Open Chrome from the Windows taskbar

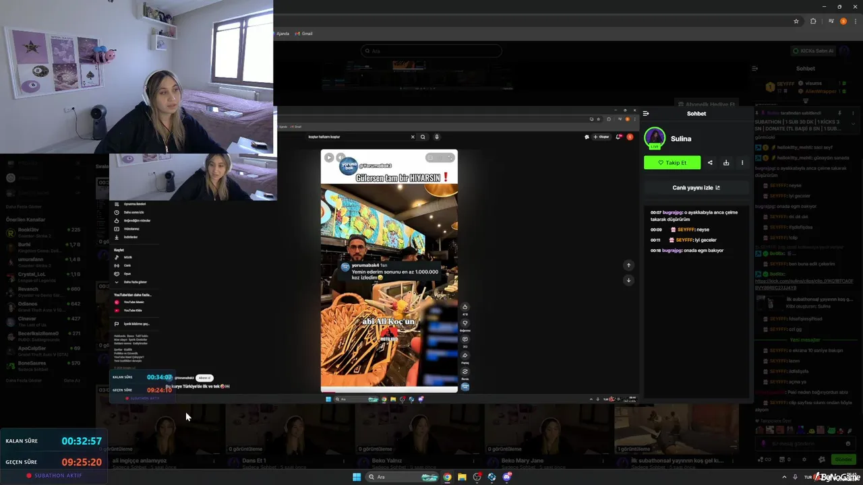[x=447, y=477]
